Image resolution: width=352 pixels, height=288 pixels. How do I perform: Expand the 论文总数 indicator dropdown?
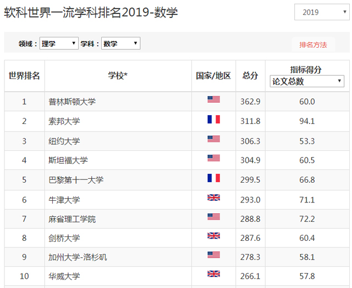pos(307,81)
